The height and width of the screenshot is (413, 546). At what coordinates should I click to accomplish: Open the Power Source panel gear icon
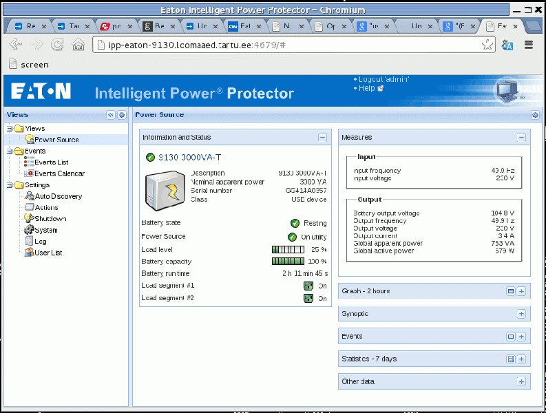click(535, 115)
